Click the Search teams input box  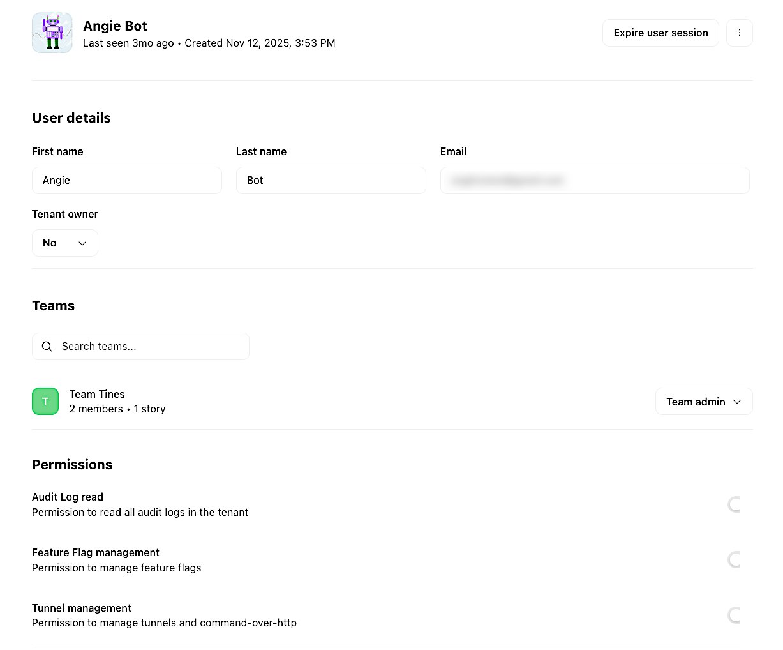[150, 346]
